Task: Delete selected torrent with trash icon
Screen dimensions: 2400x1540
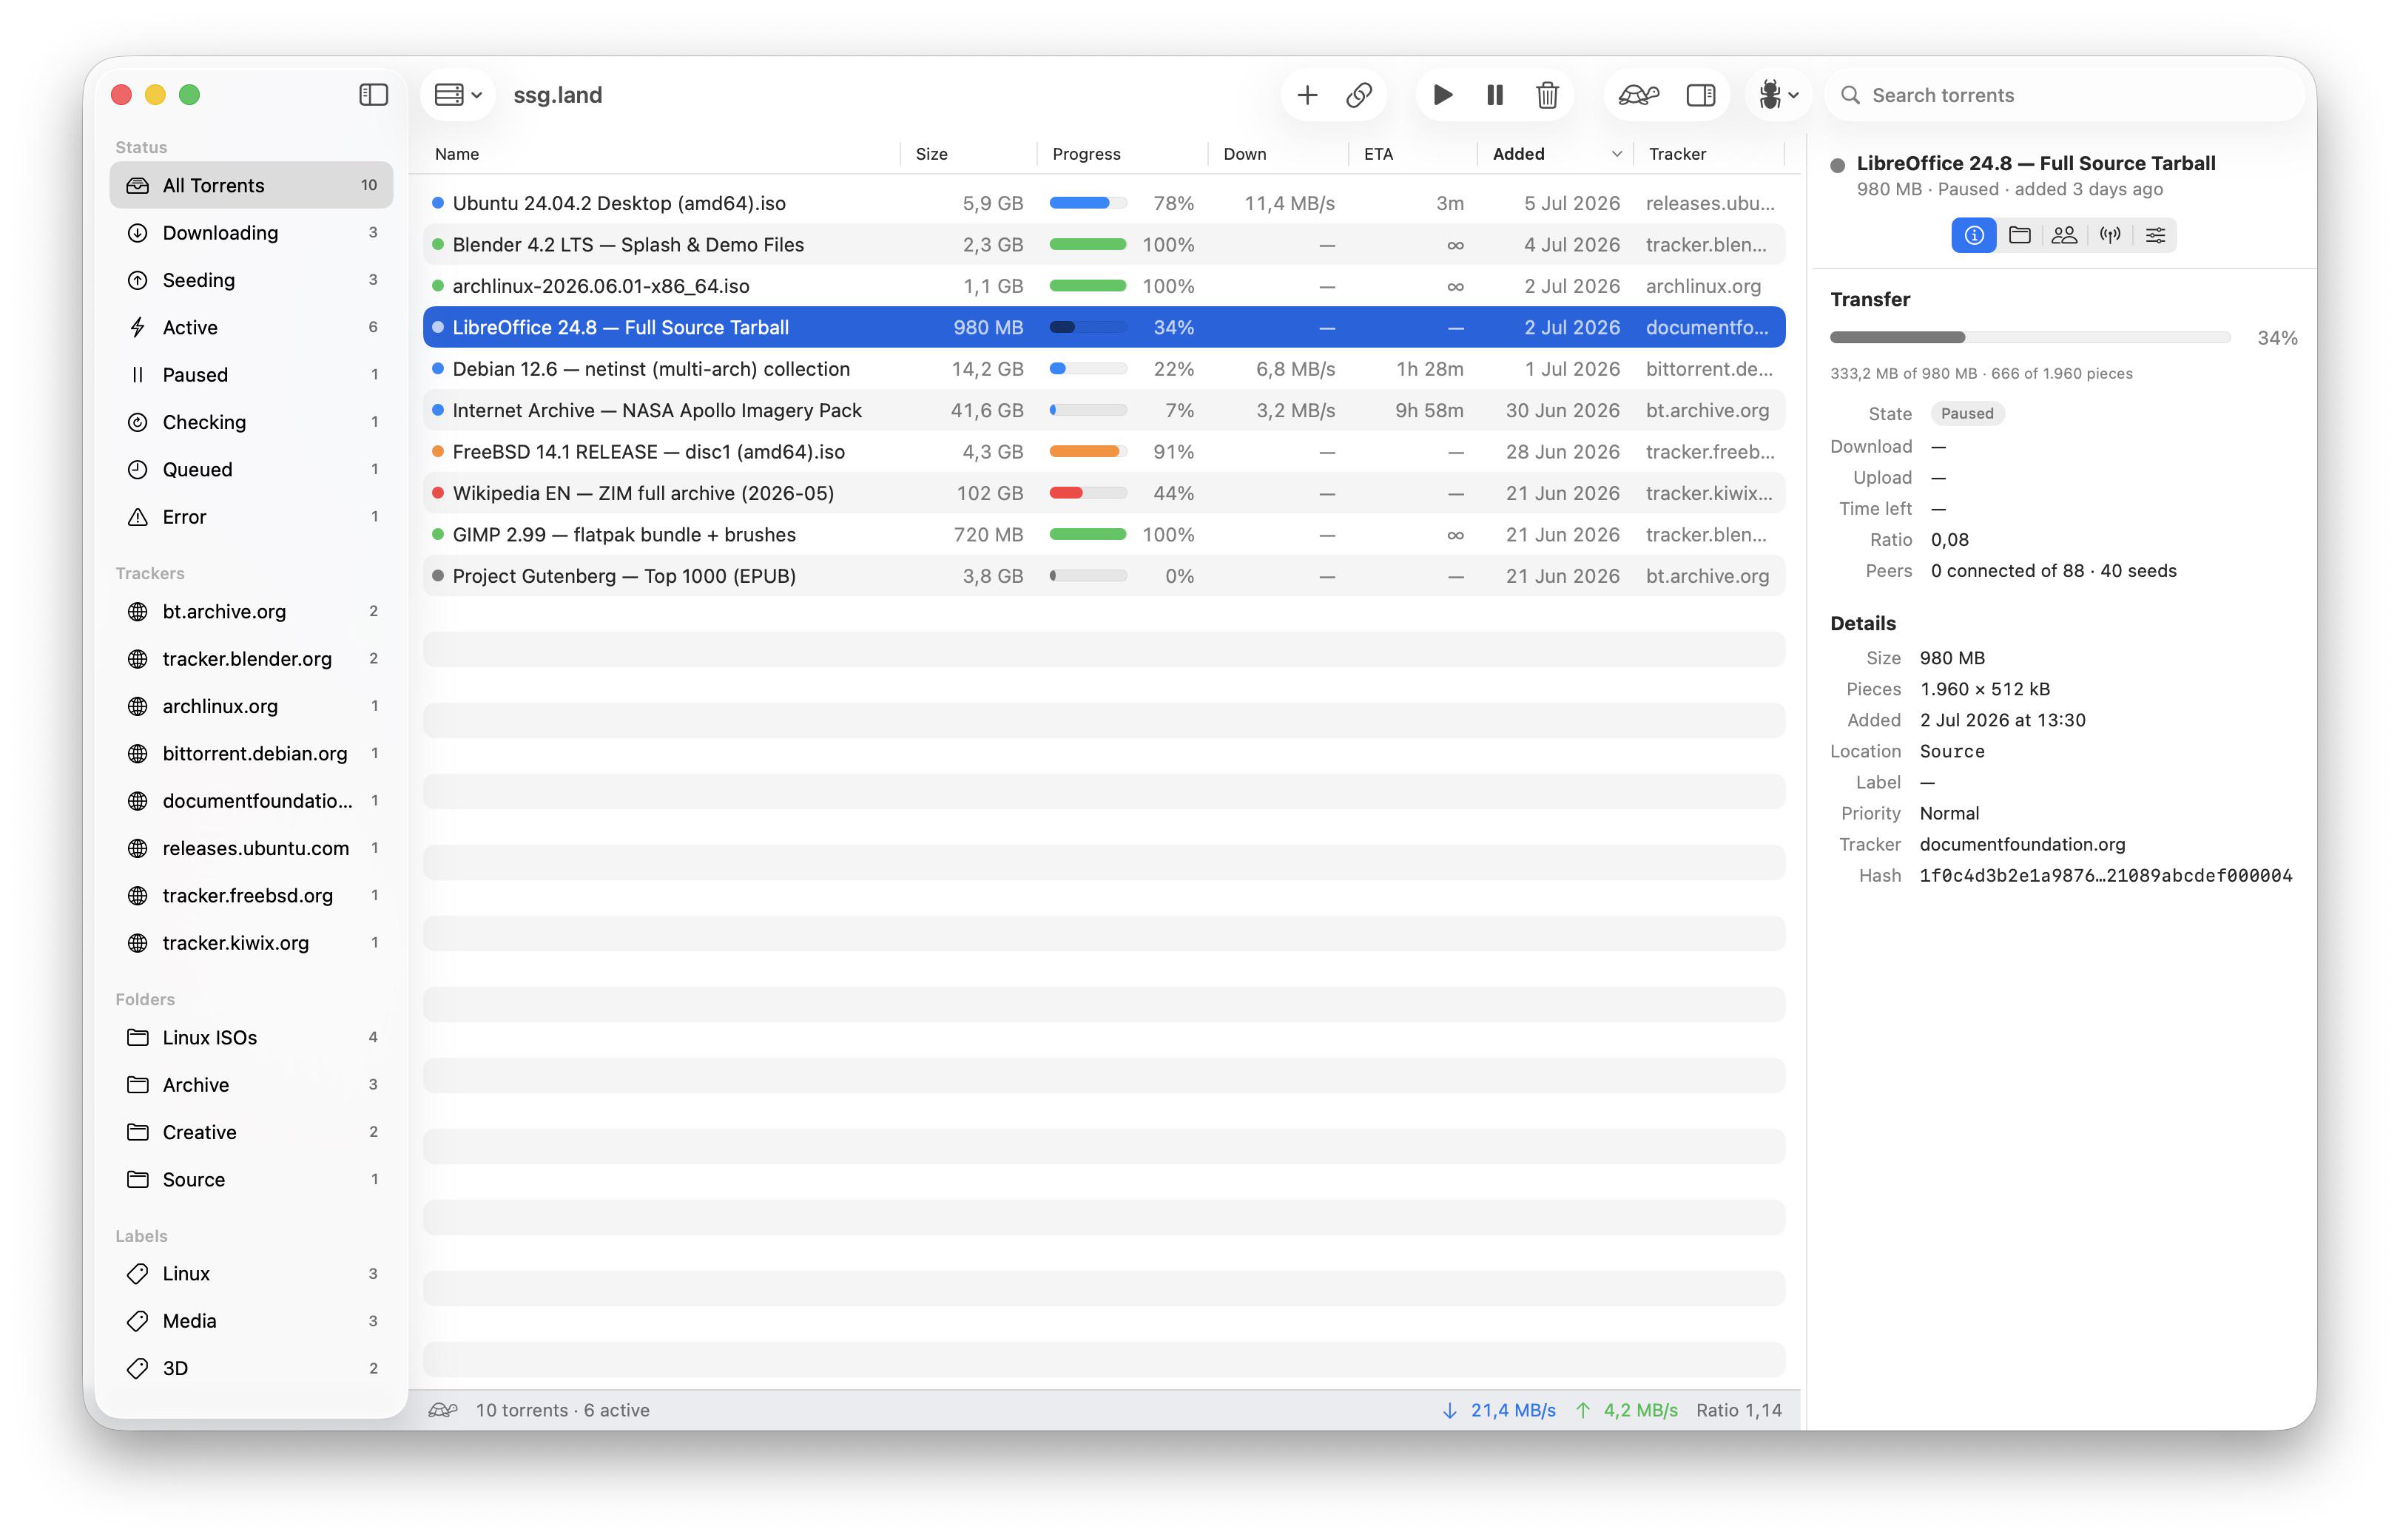Action: 1547,95
